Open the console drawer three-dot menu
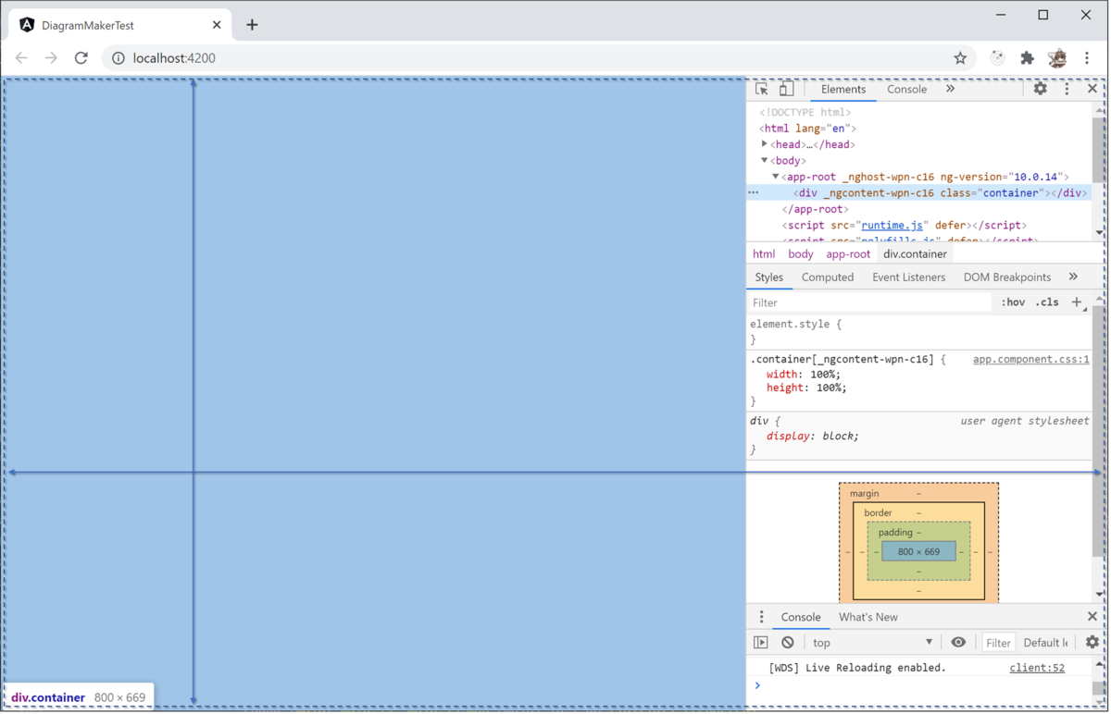The image size is (1111, 714). point(761,617)
